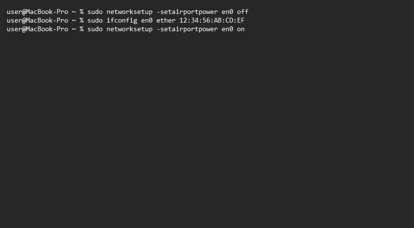The image size is (414, 228).
Task: Click 'en0' in the first command
Action: tap(227, 12)
